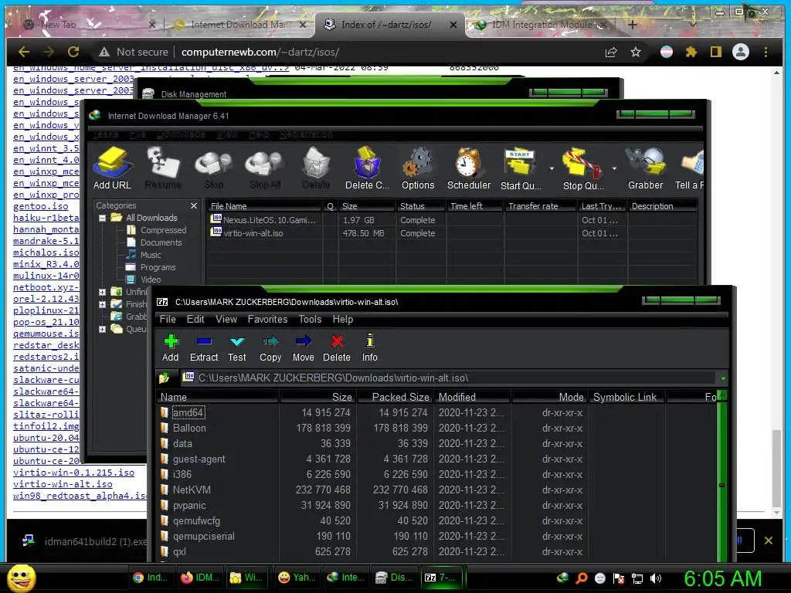Open Chrome extensions puzzle icon

691,52
